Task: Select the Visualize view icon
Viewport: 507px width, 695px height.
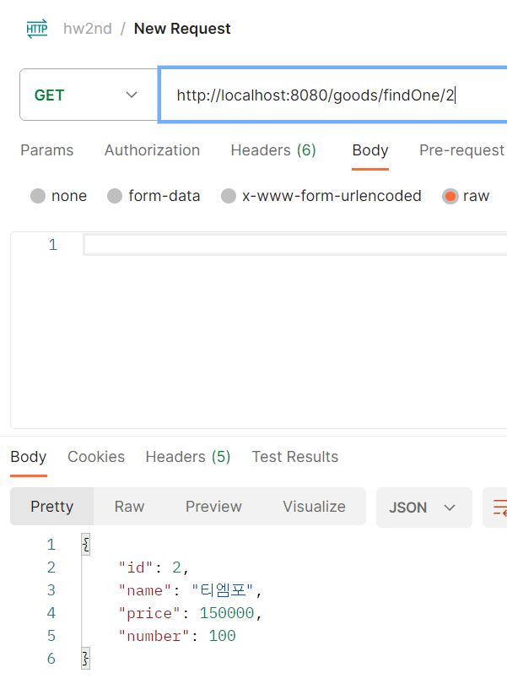Action: pos(313,507)
